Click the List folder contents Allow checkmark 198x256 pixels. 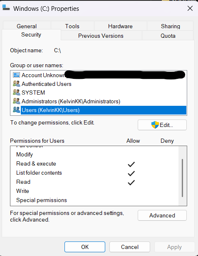click(x=131, y=173)
